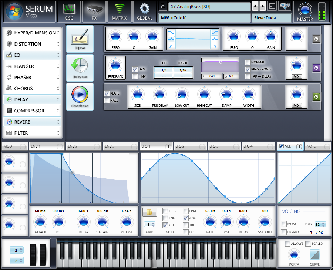Click the VEL tab shortcut arrow icon
This screenshot has width=333, height=270.
[x=282, y=146]
